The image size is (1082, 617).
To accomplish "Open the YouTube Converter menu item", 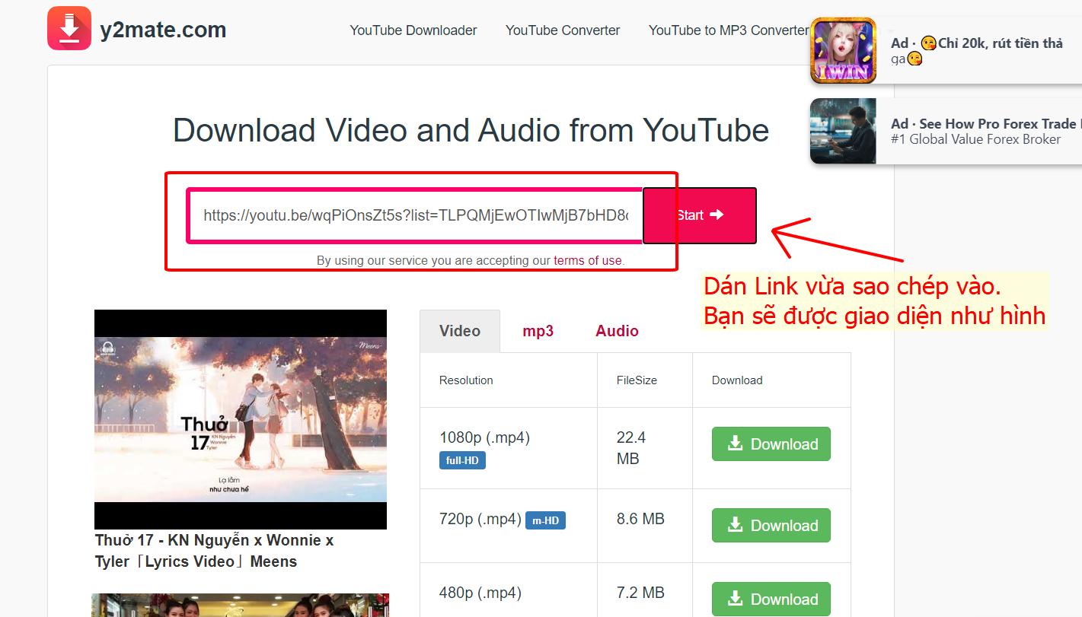I will 562,30.
